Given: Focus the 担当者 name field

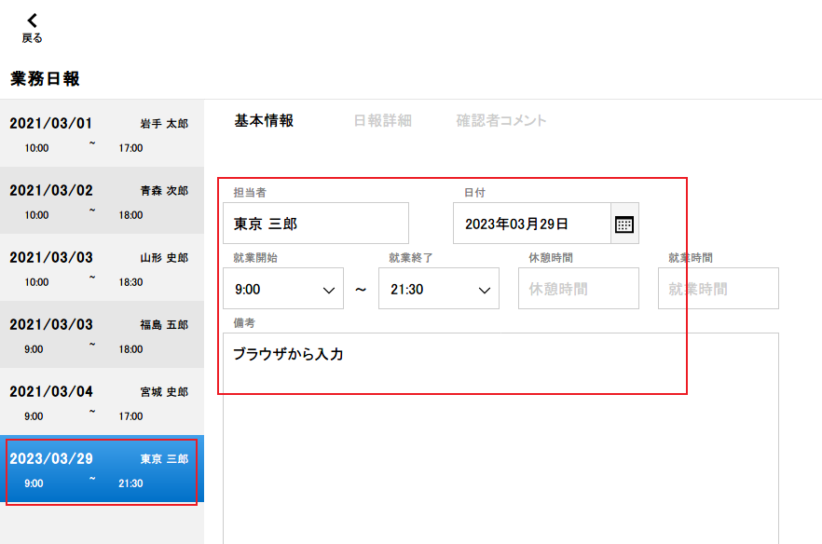Looking at the screenshot, I should (x=315, y=224).
